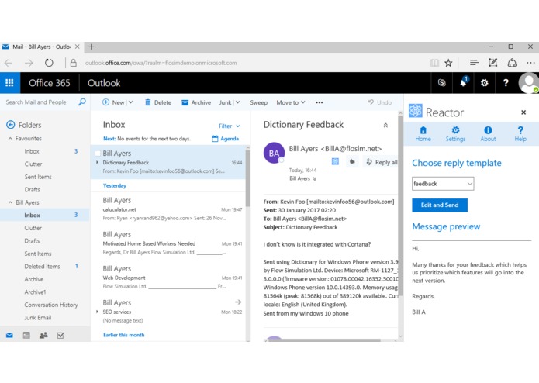539x383 pixels.
Task: Click the Outlook app title
Action: point(104,83)
